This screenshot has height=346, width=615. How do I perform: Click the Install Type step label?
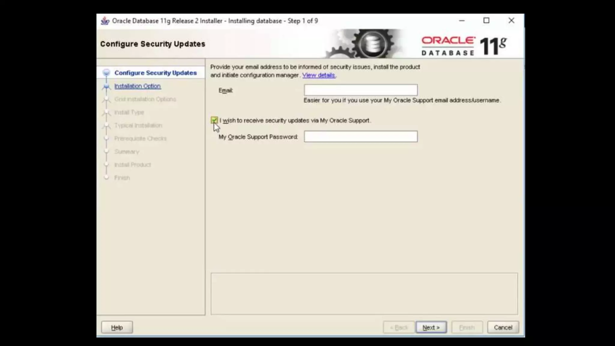(x=129, y=112)
